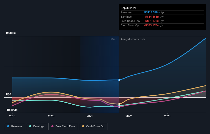Click the 'Revenue' row label in tooltip
The height and width of the screenshot is (134, 210).
pos(126,12)
